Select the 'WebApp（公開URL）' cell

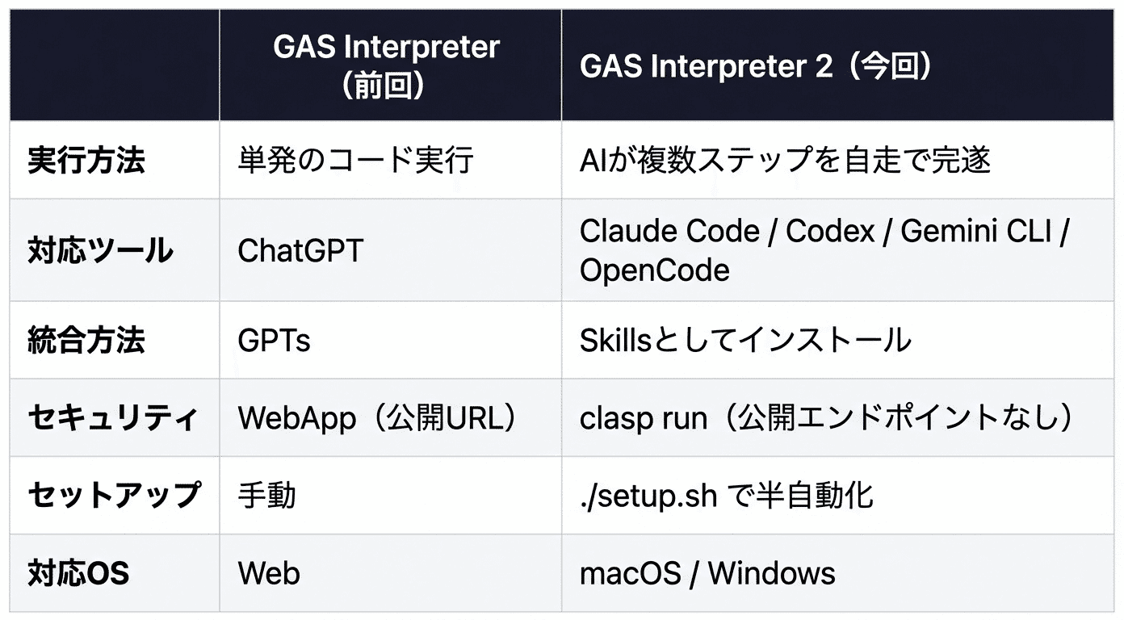(x=377, y=418)
